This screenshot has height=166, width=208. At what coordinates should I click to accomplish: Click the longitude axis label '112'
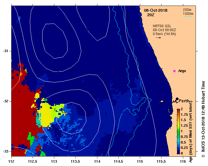[12, 162]
